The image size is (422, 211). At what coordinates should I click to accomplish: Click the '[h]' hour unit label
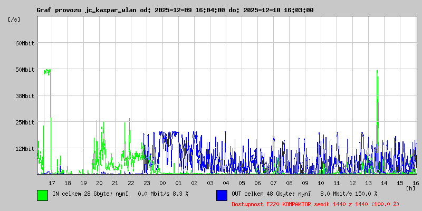[410, 188]
